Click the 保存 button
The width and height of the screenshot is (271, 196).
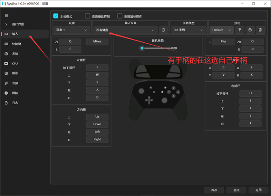[214, 190]
